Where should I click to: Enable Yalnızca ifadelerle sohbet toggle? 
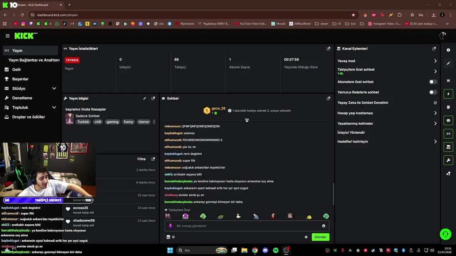pyautogui.click(x=433, y=92)
